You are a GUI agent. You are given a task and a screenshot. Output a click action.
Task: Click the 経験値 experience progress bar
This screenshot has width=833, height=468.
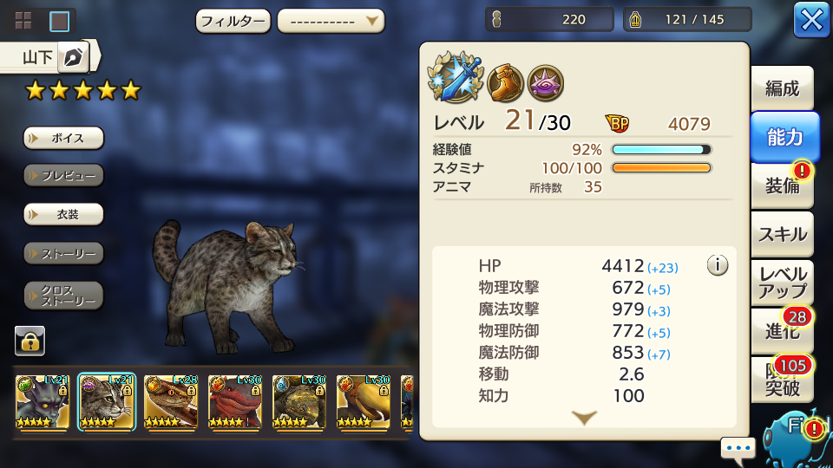661,150
